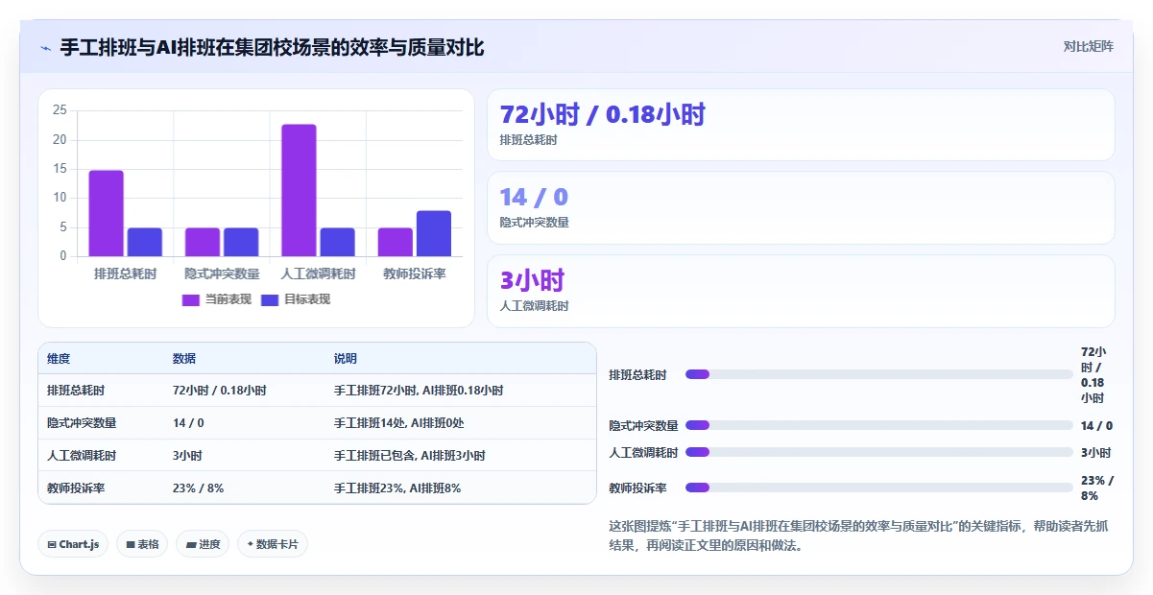Click the blue 教师投诉率 chart bar
The width and height of the screenshot is (1153, 595).
[434, 233]
